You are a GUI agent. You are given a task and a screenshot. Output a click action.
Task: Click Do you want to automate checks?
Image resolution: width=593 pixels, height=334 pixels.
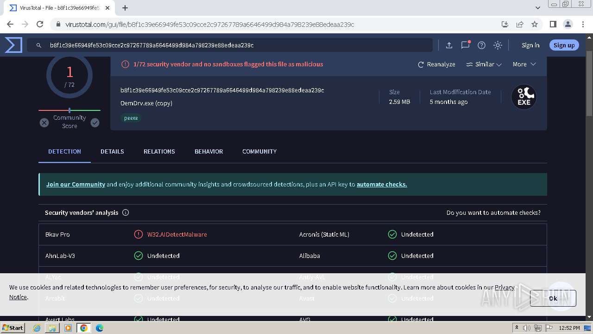(493, 212)
